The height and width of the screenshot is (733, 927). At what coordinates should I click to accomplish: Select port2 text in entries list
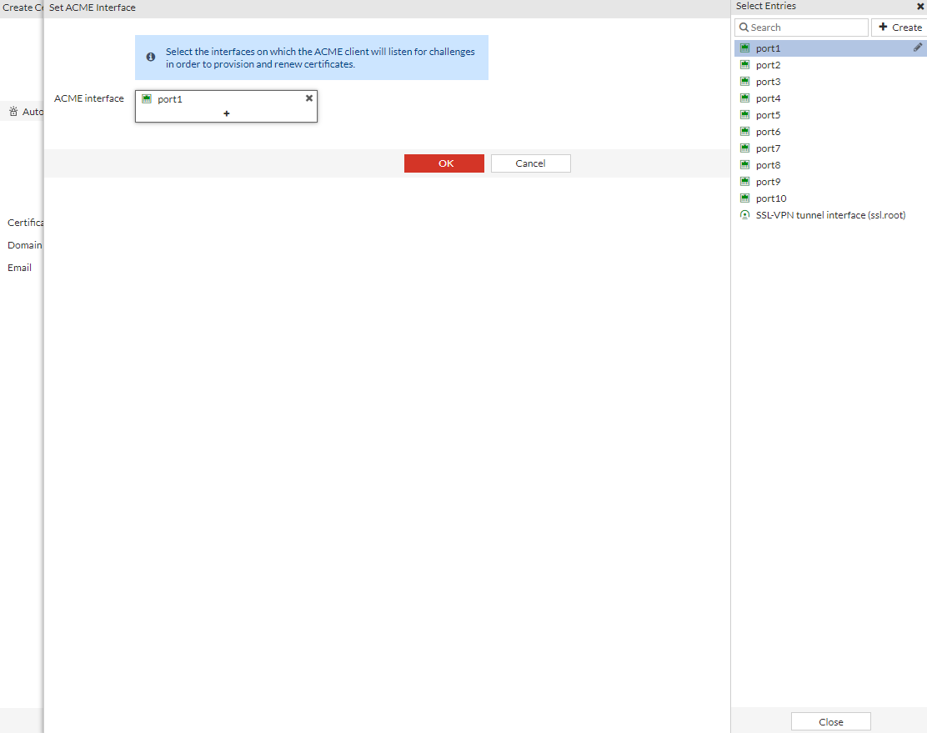point(768,65)
